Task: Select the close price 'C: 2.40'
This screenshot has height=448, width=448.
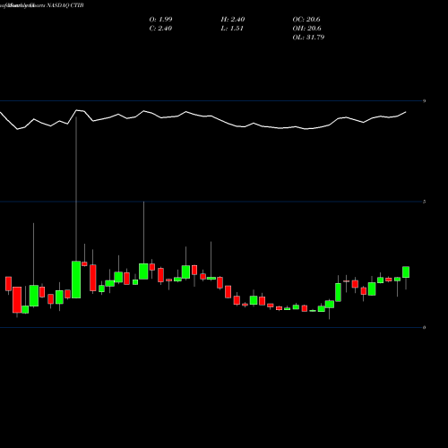Action: click(160, 29)
